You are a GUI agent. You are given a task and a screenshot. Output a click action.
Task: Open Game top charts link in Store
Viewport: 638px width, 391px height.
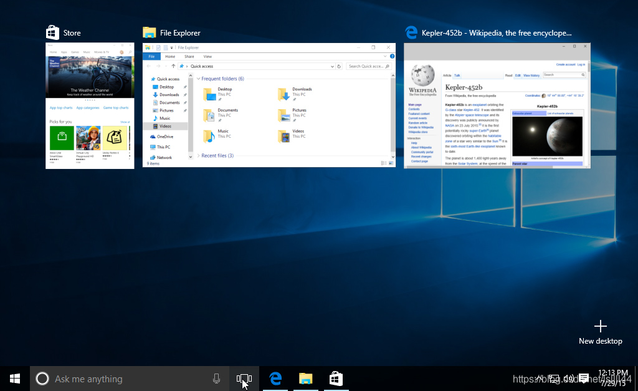(x=115, y=108)
